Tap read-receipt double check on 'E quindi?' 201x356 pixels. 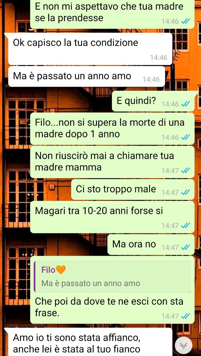coord(185,104)
